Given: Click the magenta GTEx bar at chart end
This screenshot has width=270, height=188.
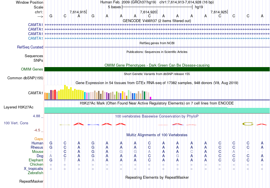Looking at the screenshot, I should coord(151,98).
